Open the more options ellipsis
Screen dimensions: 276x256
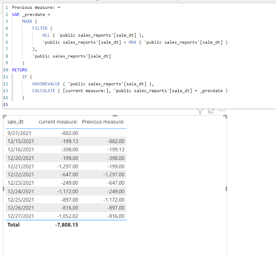(x=222, y=111)
